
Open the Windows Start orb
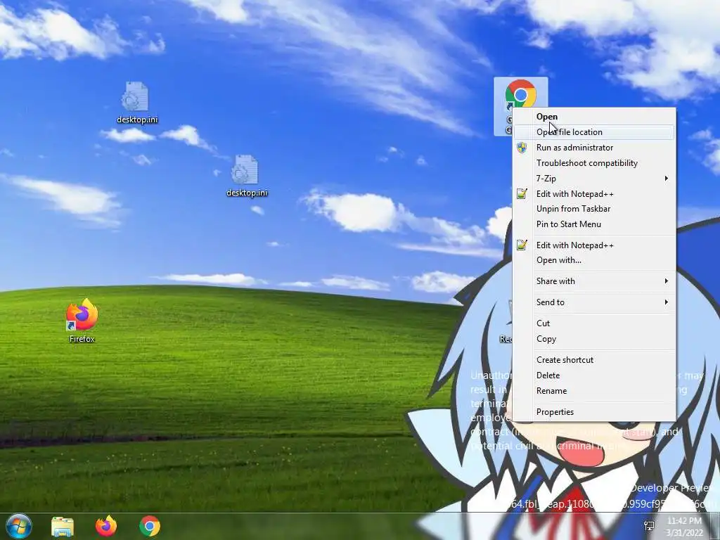pyautogui.click(x=19, y=526)
